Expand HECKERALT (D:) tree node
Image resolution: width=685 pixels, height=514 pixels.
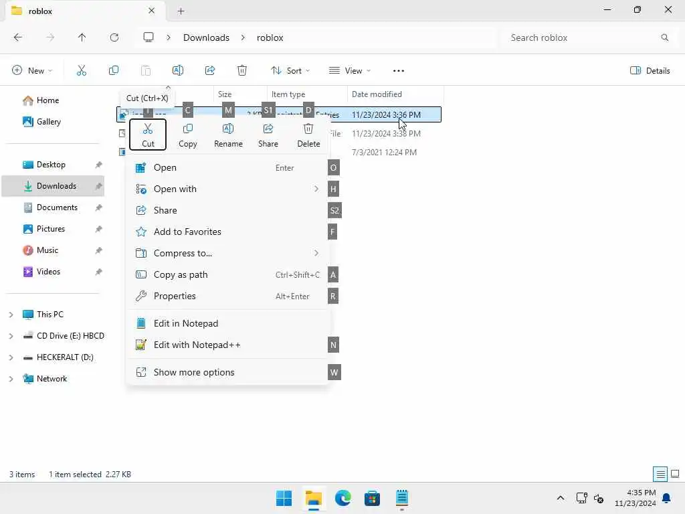point(11,357)
